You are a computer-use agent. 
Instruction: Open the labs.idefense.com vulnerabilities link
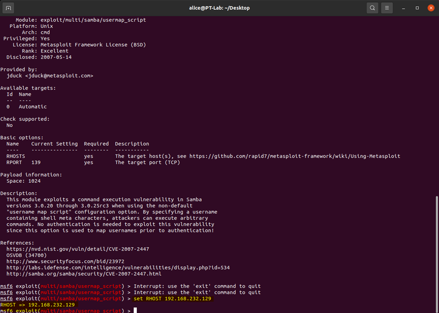[118, 268]
